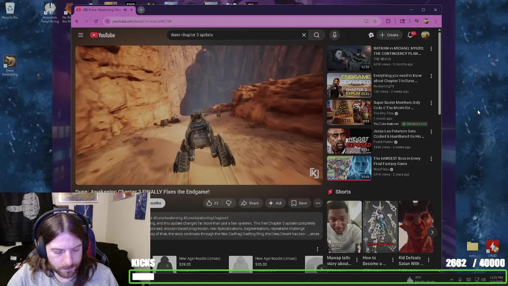Reload the YouTube page
Image resolution: width=508 pixels, height=286 pixels.
96,21
